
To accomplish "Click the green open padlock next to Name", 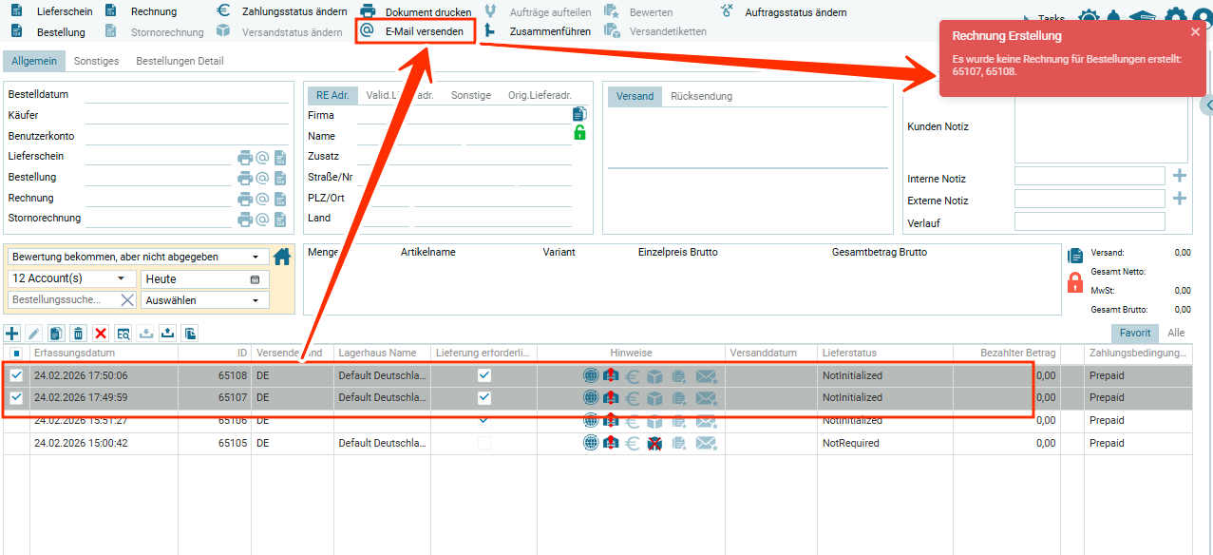I will (579, 133).
